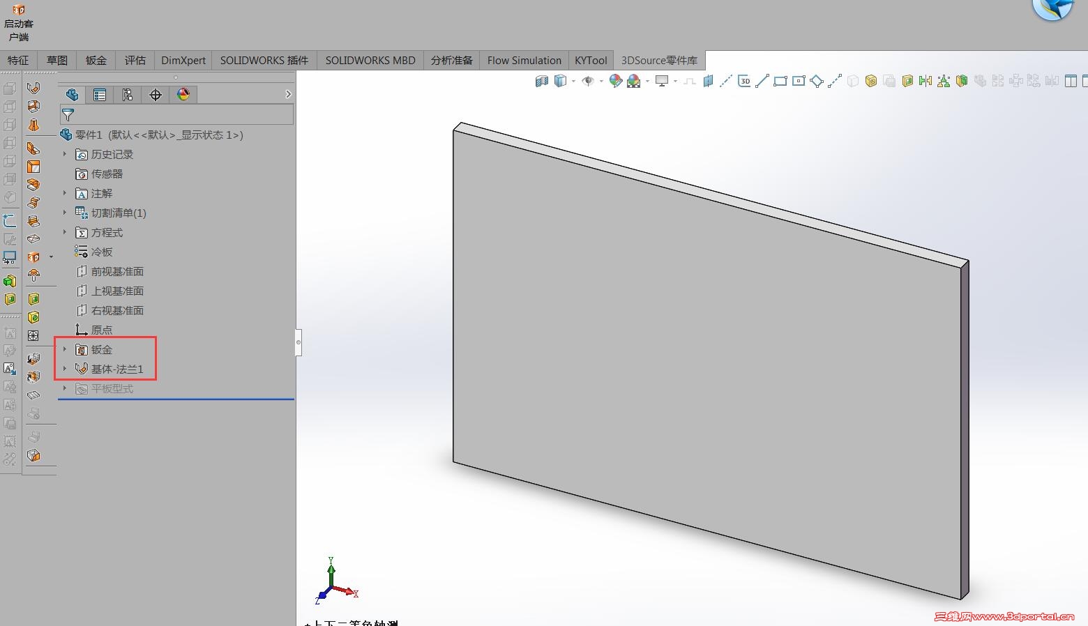The height and width of the screenshot is (626, 1088).
Task: Click the Unfold tool icon
Action: tap(33, 358)
